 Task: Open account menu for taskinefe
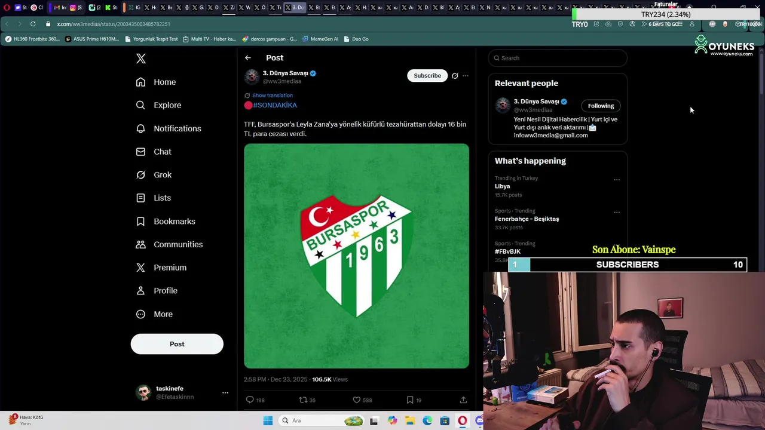tap(181, 392)
